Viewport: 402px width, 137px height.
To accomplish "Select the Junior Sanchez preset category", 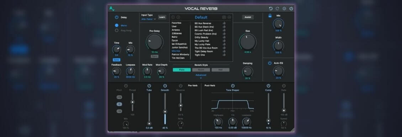I will (x=180, y=47).
